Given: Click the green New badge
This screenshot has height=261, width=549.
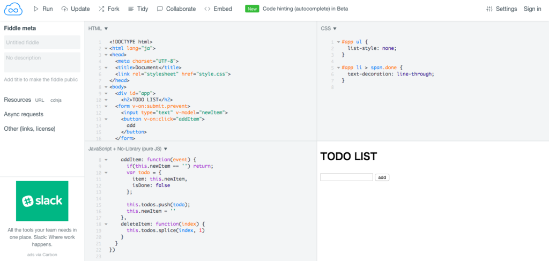Looking at the screenshot, I should coord(252,9).
